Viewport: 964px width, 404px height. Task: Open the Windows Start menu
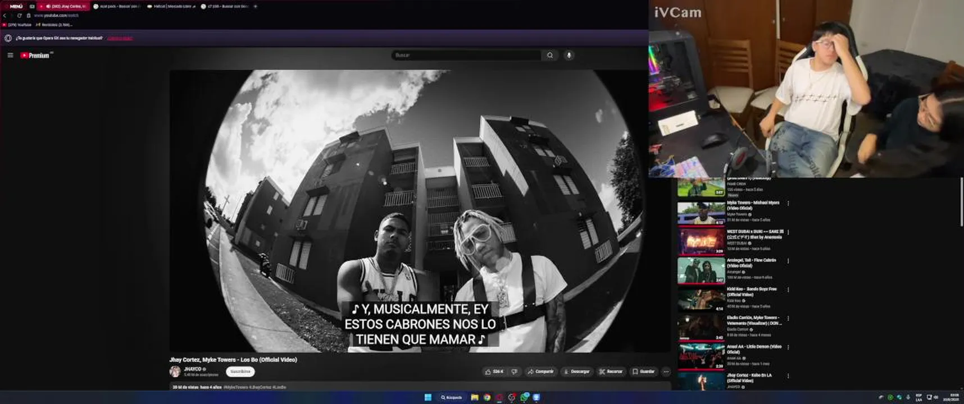click(x=428, y=397)
